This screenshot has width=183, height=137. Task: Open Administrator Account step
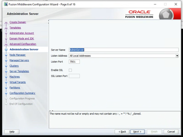pos(22,33)
